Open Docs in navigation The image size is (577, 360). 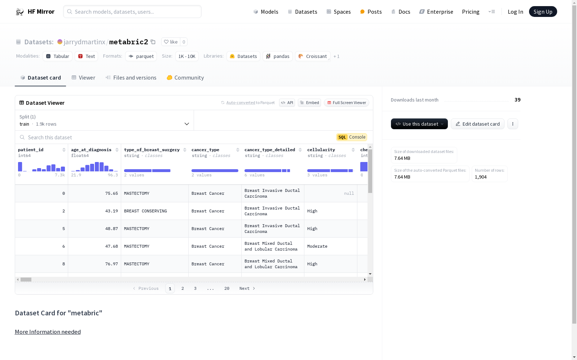point(401,12)
